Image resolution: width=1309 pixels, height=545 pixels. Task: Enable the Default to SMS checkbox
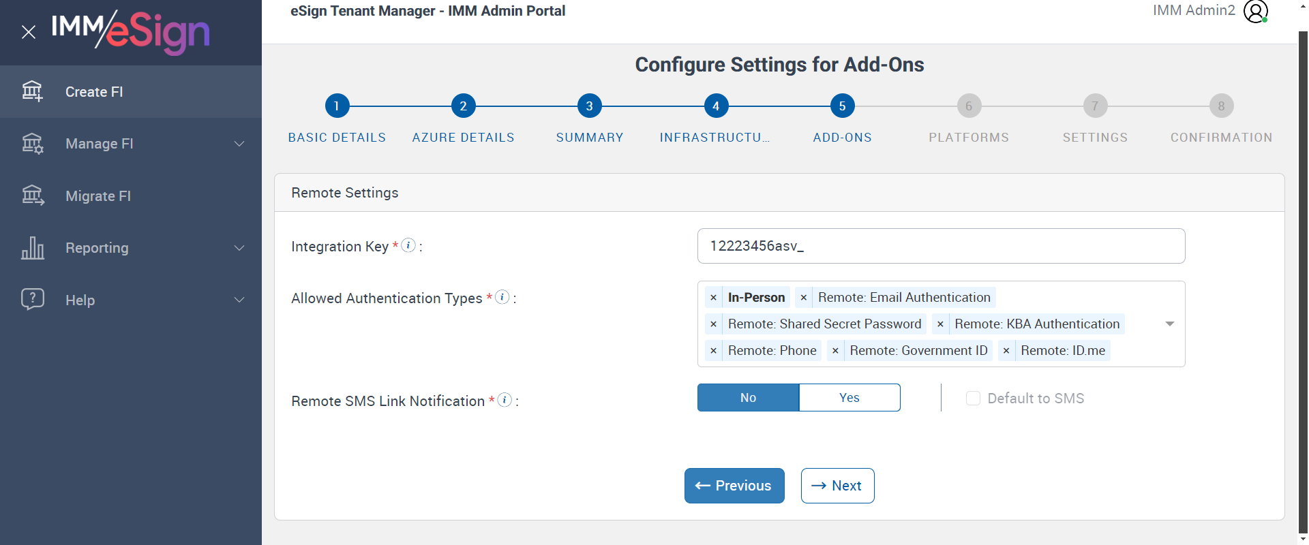pyautogui.click(x=973, y=399)
